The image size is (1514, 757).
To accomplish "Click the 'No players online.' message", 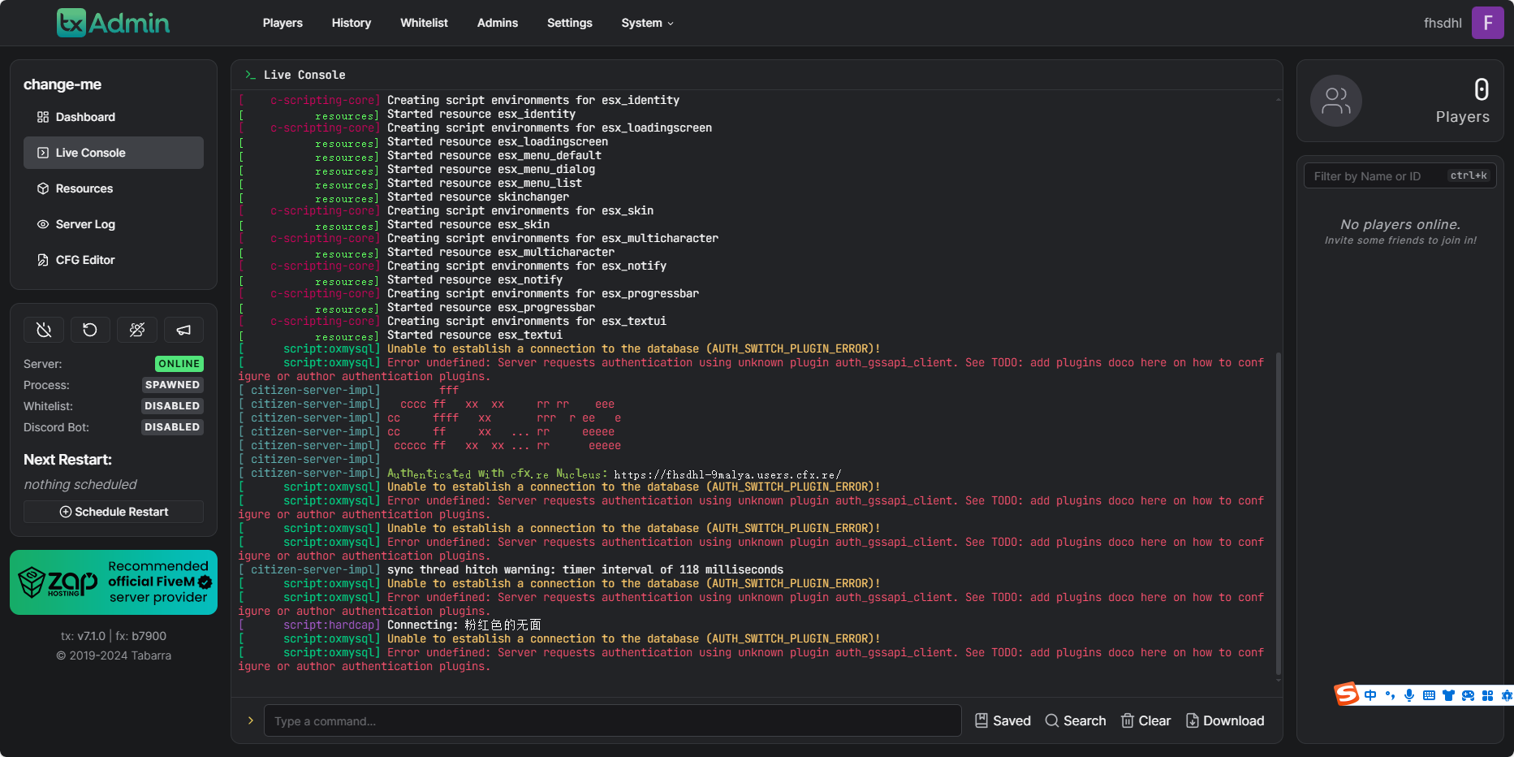I will [x=1400, y=224].
